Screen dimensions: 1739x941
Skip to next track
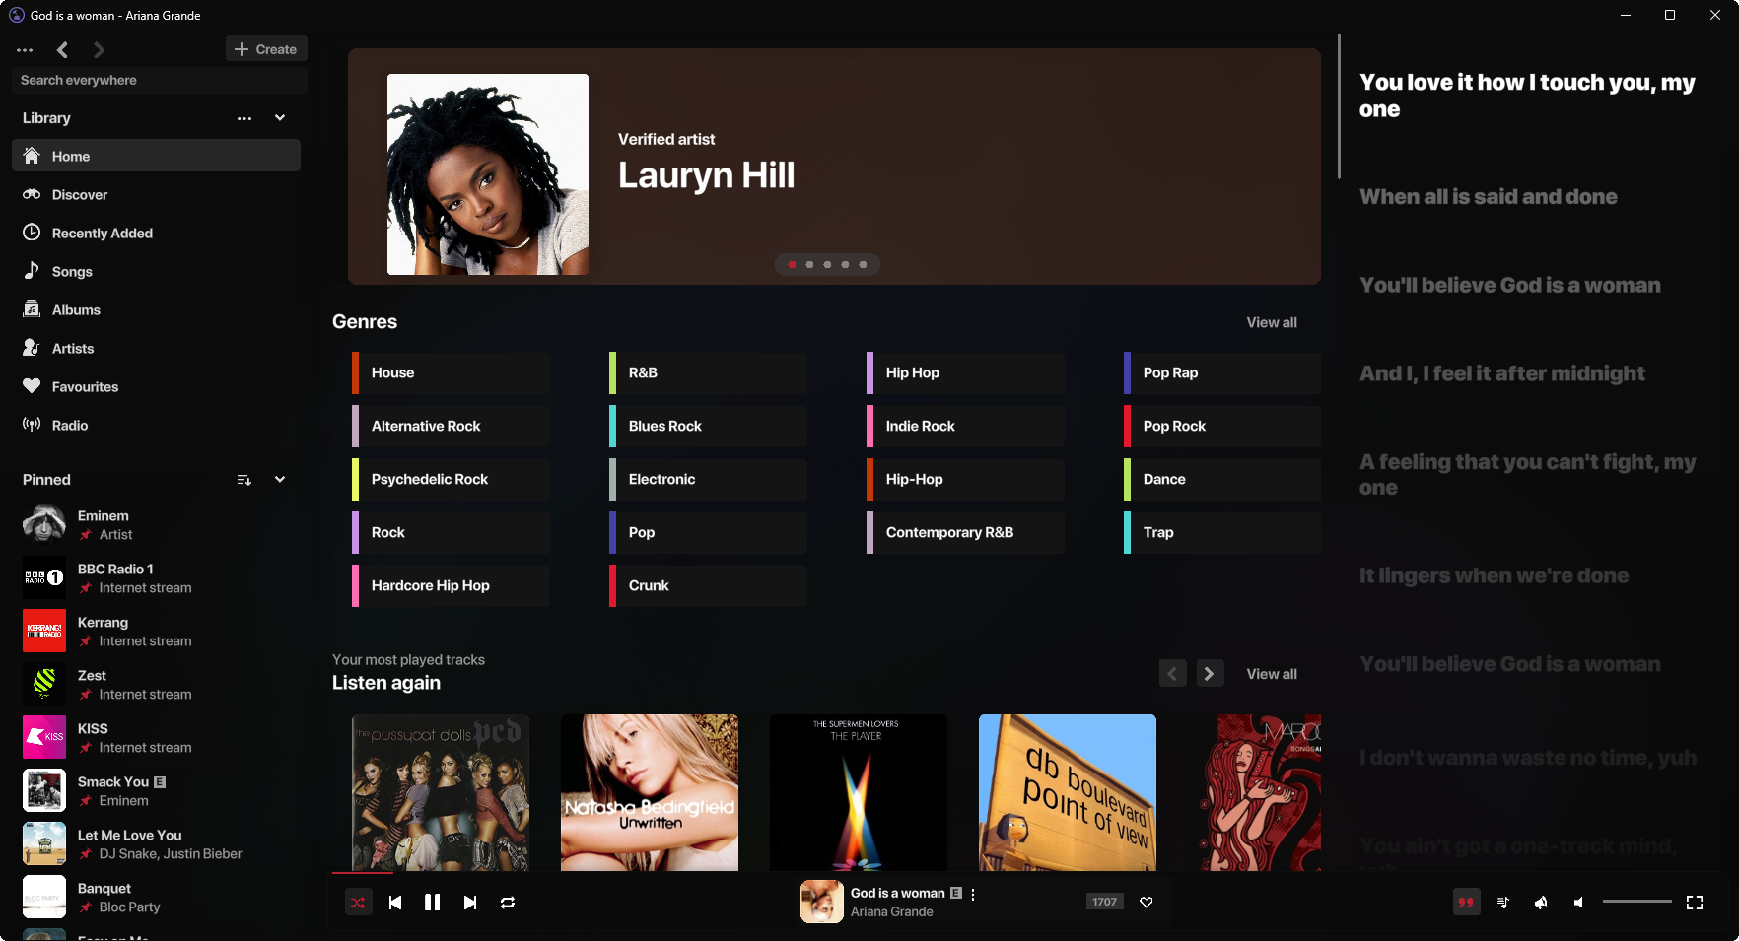tap(470, 903)
